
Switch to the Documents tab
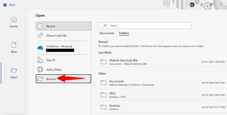(107, 33)
